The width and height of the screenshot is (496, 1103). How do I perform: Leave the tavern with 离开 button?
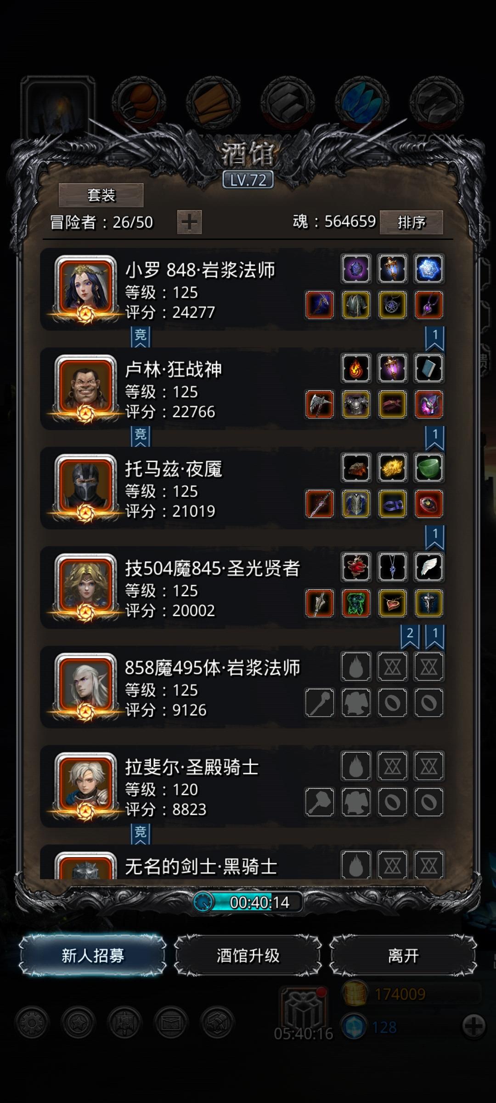[403, 955]
